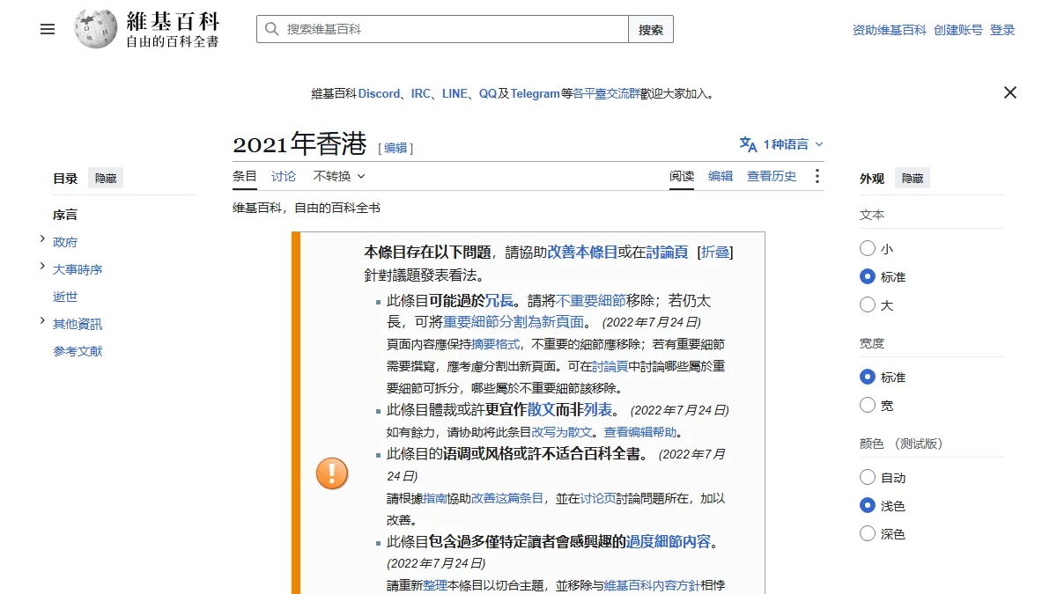Switch to the 条目 tab
The width and height of the screenshot is (1057, 594).
245,176
